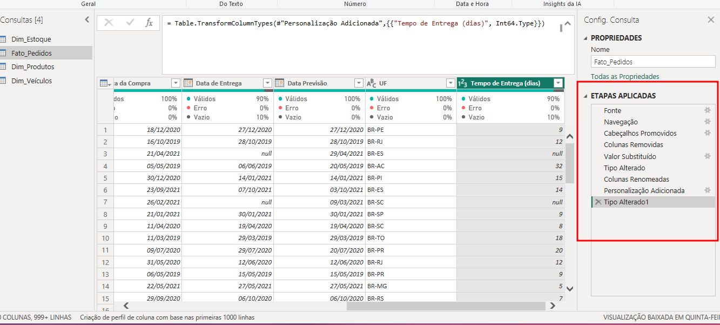
Task: Collapse the ETAPAS APLICADAS section
Action: [x=586, y=96]
